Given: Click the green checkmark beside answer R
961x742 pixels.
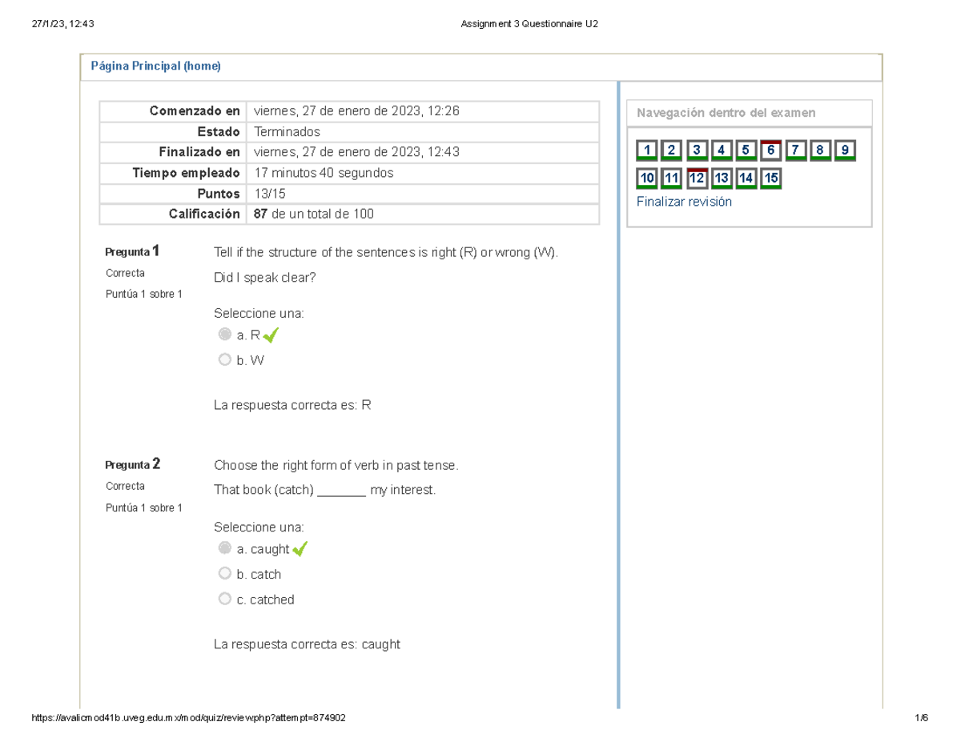Looking at the screenshot, I should coord(269,335).
